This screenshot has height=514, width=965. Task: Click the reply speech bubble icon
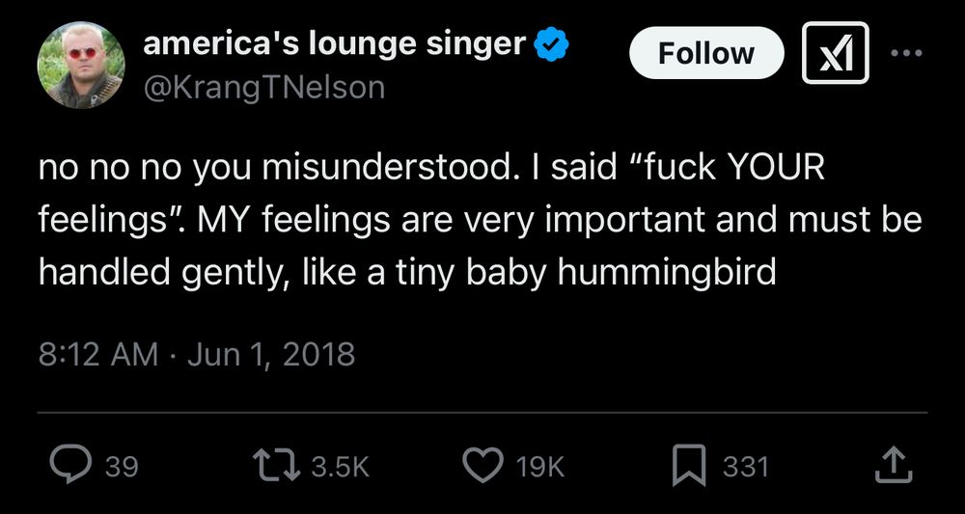[x=71, y=467]
